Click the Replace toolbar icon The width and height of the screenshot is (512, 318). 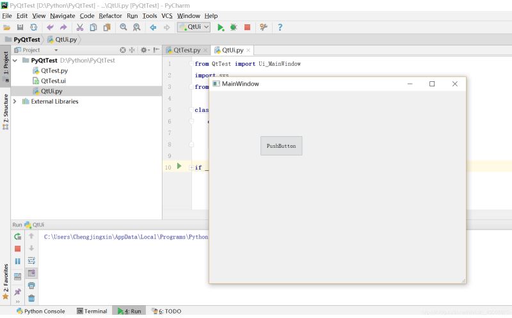[136, 28]
